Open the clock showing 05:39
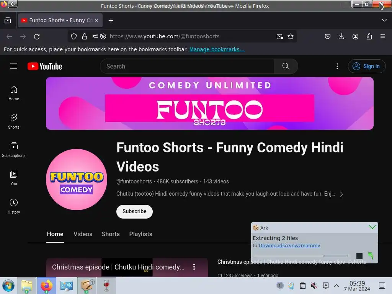Viewport: 392px width, 294px height. [357, 286]
